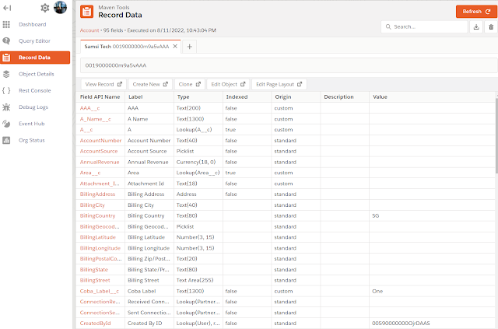Go to Event Hub
Image resolution: width=498 pixels, height=329 pixels.
(x=31, y=124)
